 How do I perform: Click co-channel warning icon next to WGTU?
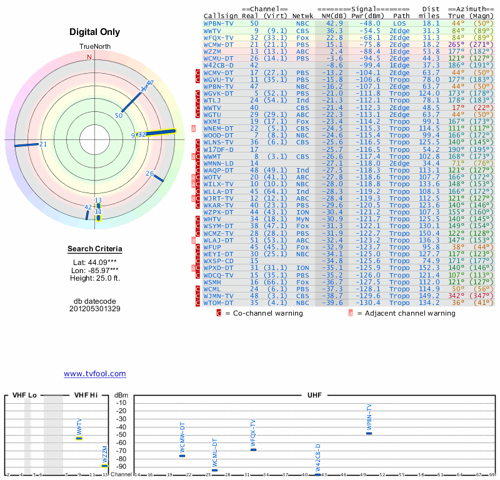tap(198, 114)
